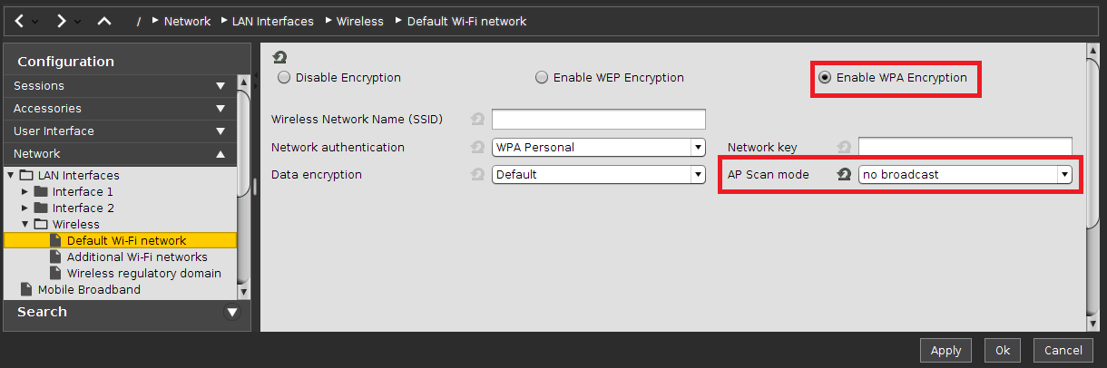Choose Enable WPA Encryption radio button
Image resolution: width=1107 pixels, height=368 pixels.
(x=825, y=78)
